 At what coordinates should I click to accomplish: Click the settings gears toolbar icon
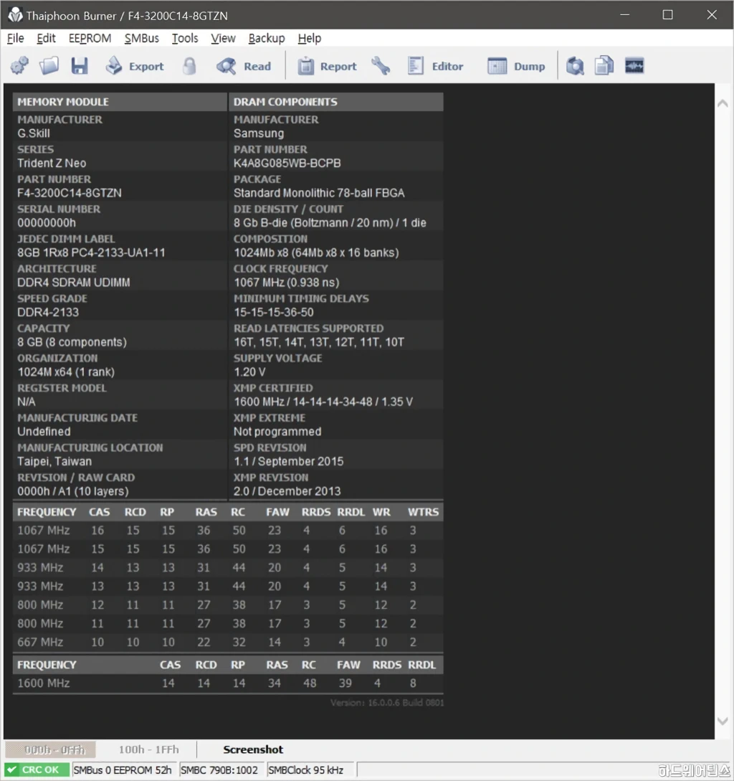(20, 66)
